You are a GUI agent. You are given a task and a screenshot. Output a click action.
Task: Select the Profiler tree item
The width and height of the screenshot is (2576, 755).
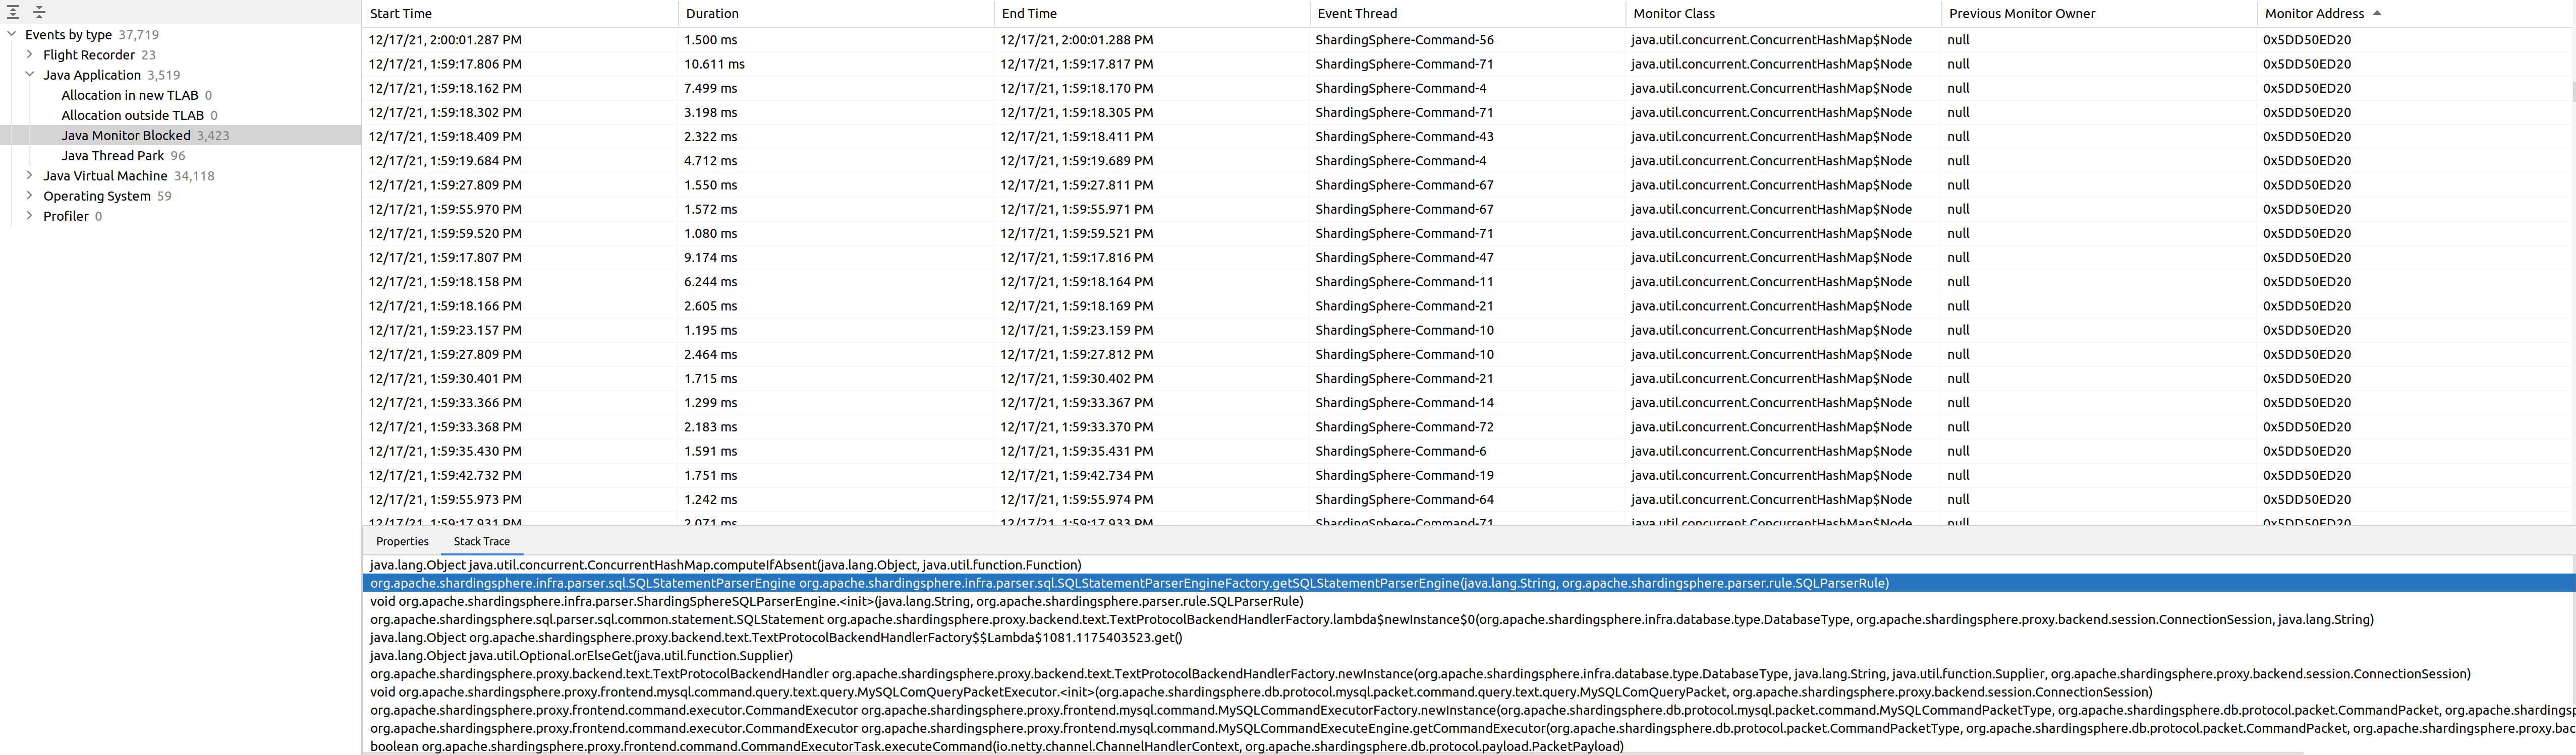point(66,216)
